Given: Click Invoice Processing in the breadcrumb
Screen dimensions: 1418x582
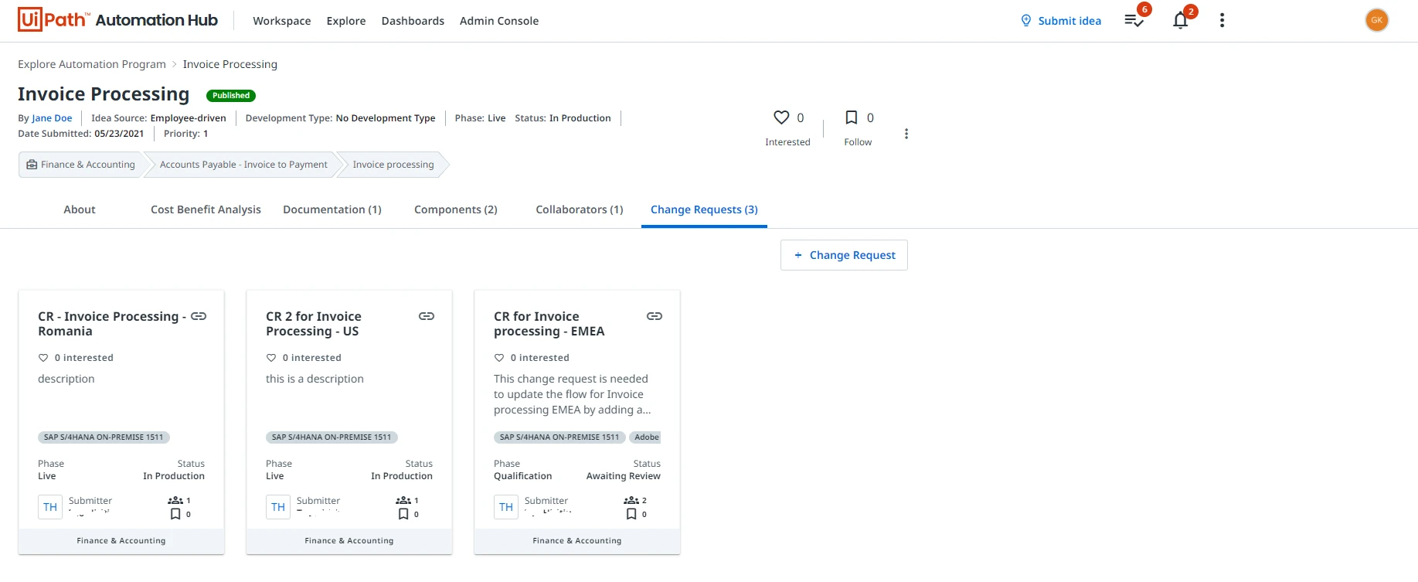Looking at the screenshot, I should pyautogui.click(x=230, y=64).
